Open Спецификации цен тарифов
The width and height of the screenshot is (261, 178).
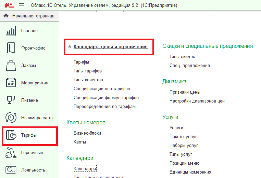tap(102, 89)
